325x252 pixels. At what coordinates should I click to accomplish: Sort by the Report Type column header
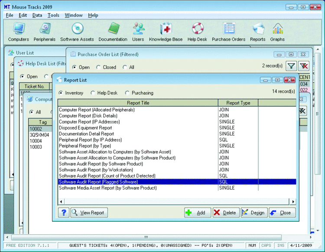click(238, 103)
